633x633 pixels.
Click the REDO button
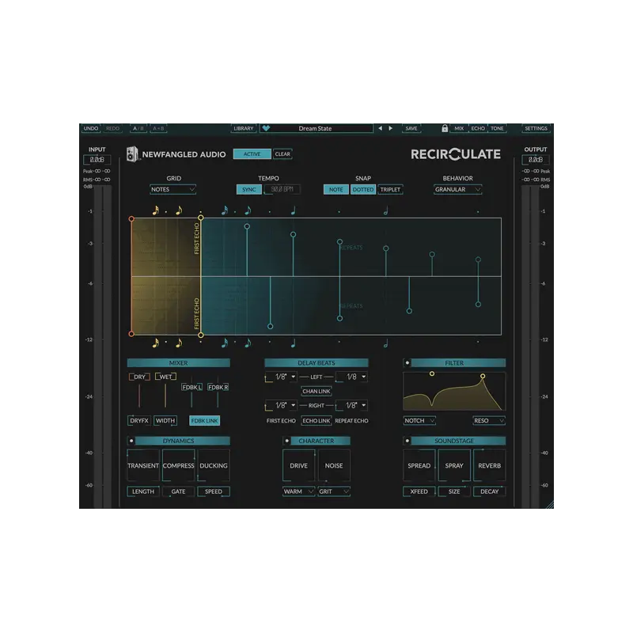coord(112,128)
